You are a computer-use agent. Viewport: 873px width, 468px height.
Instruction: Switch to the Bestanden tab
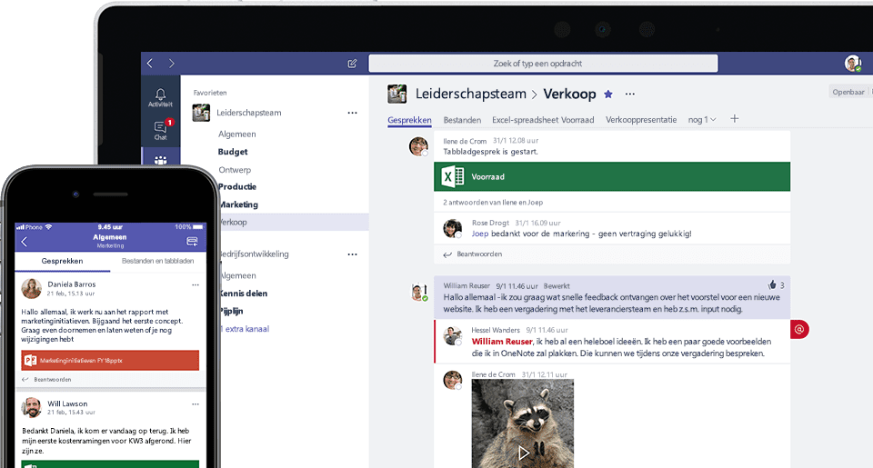(x=462, y=120)
